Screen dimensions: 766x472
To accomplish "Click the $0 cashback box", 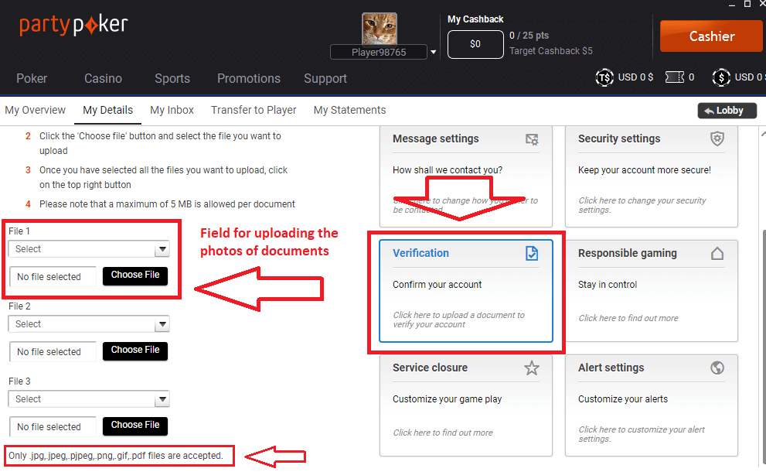I will pos(475,45).
